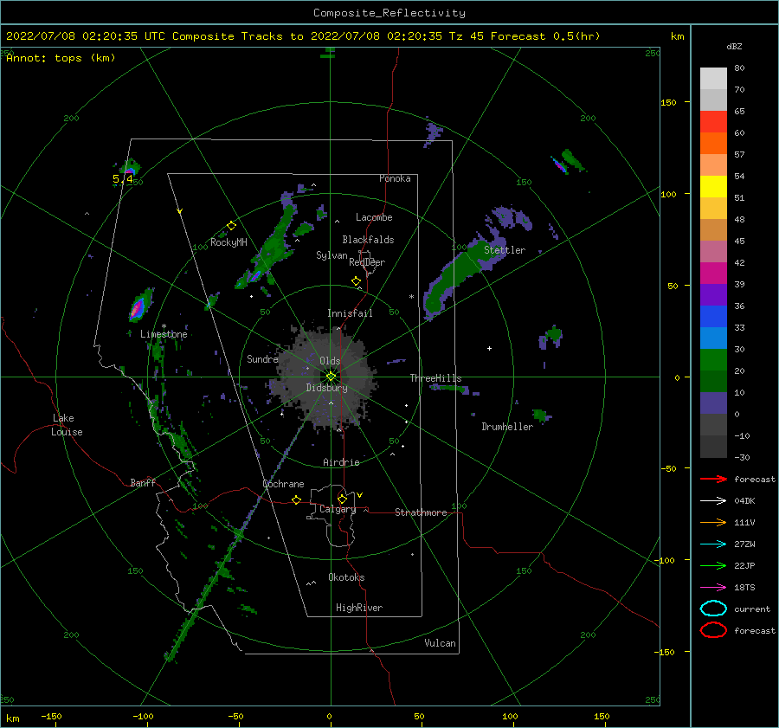Click the Lake Louise label
779x728 pixels.
67,425
